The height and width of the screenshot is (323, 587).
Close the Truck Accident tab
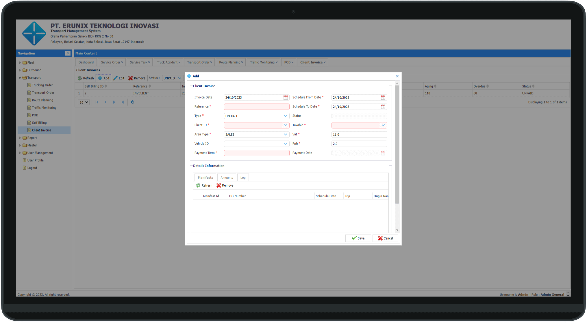(179, 62)
